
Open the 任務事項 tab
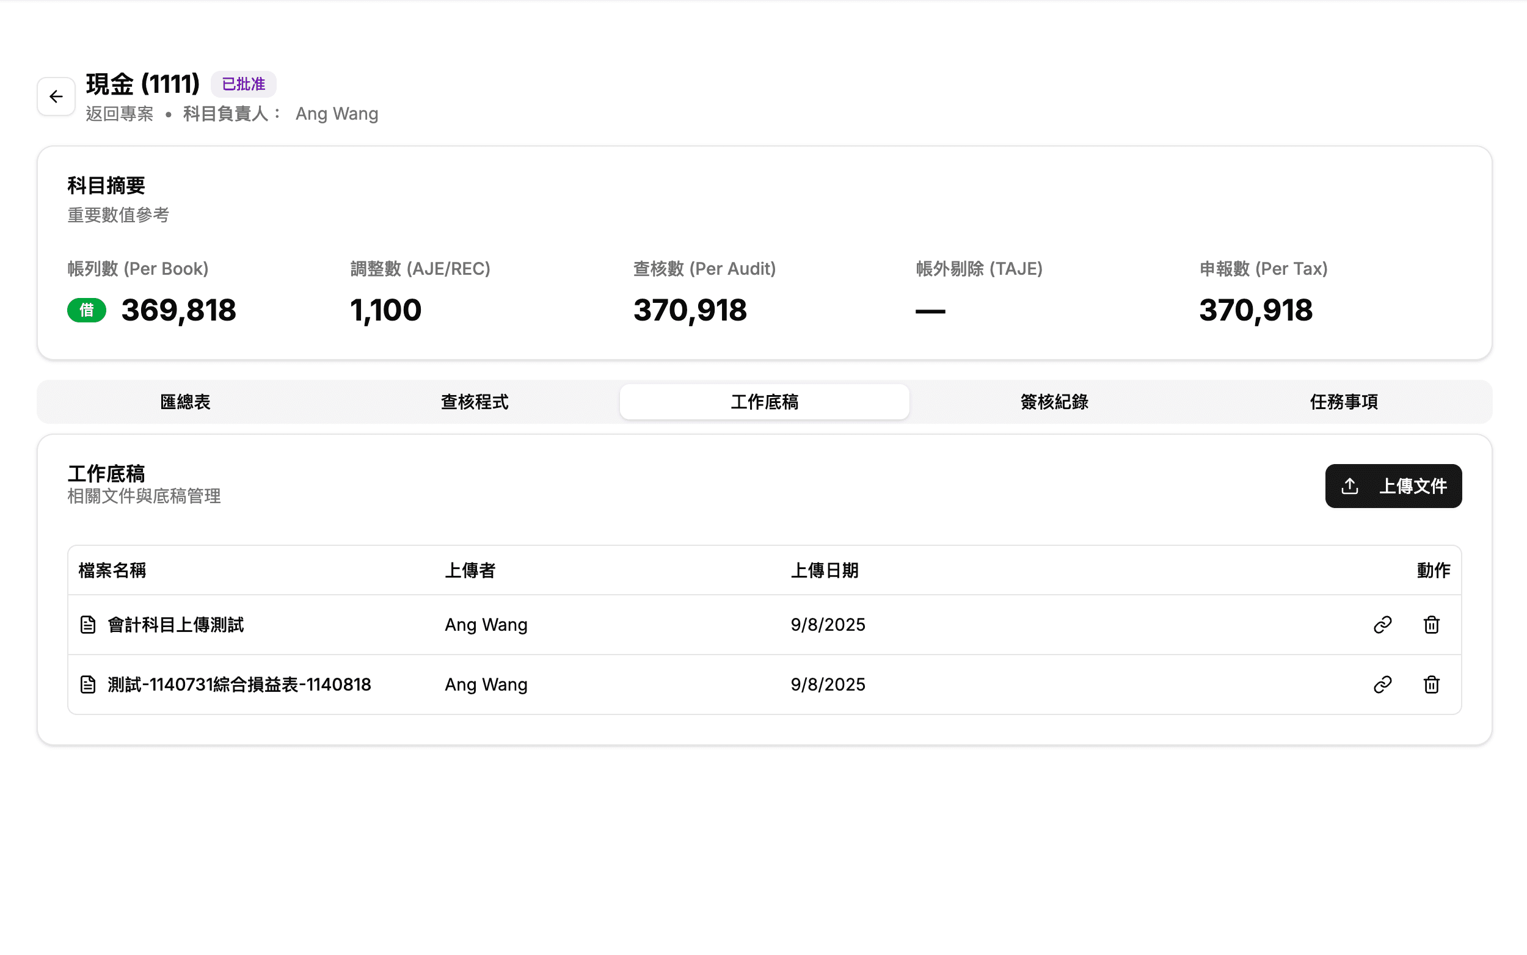[x=1344, y=402]
